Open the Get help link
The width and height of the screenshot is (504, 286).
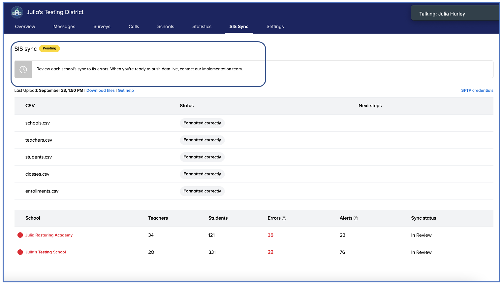click(x=126, y=90)
